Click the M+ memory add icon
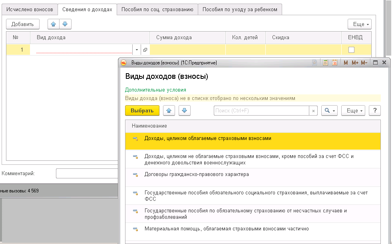The width and height of the screenshot is (392, 244). pyautogui.click(x=355, y=63)
